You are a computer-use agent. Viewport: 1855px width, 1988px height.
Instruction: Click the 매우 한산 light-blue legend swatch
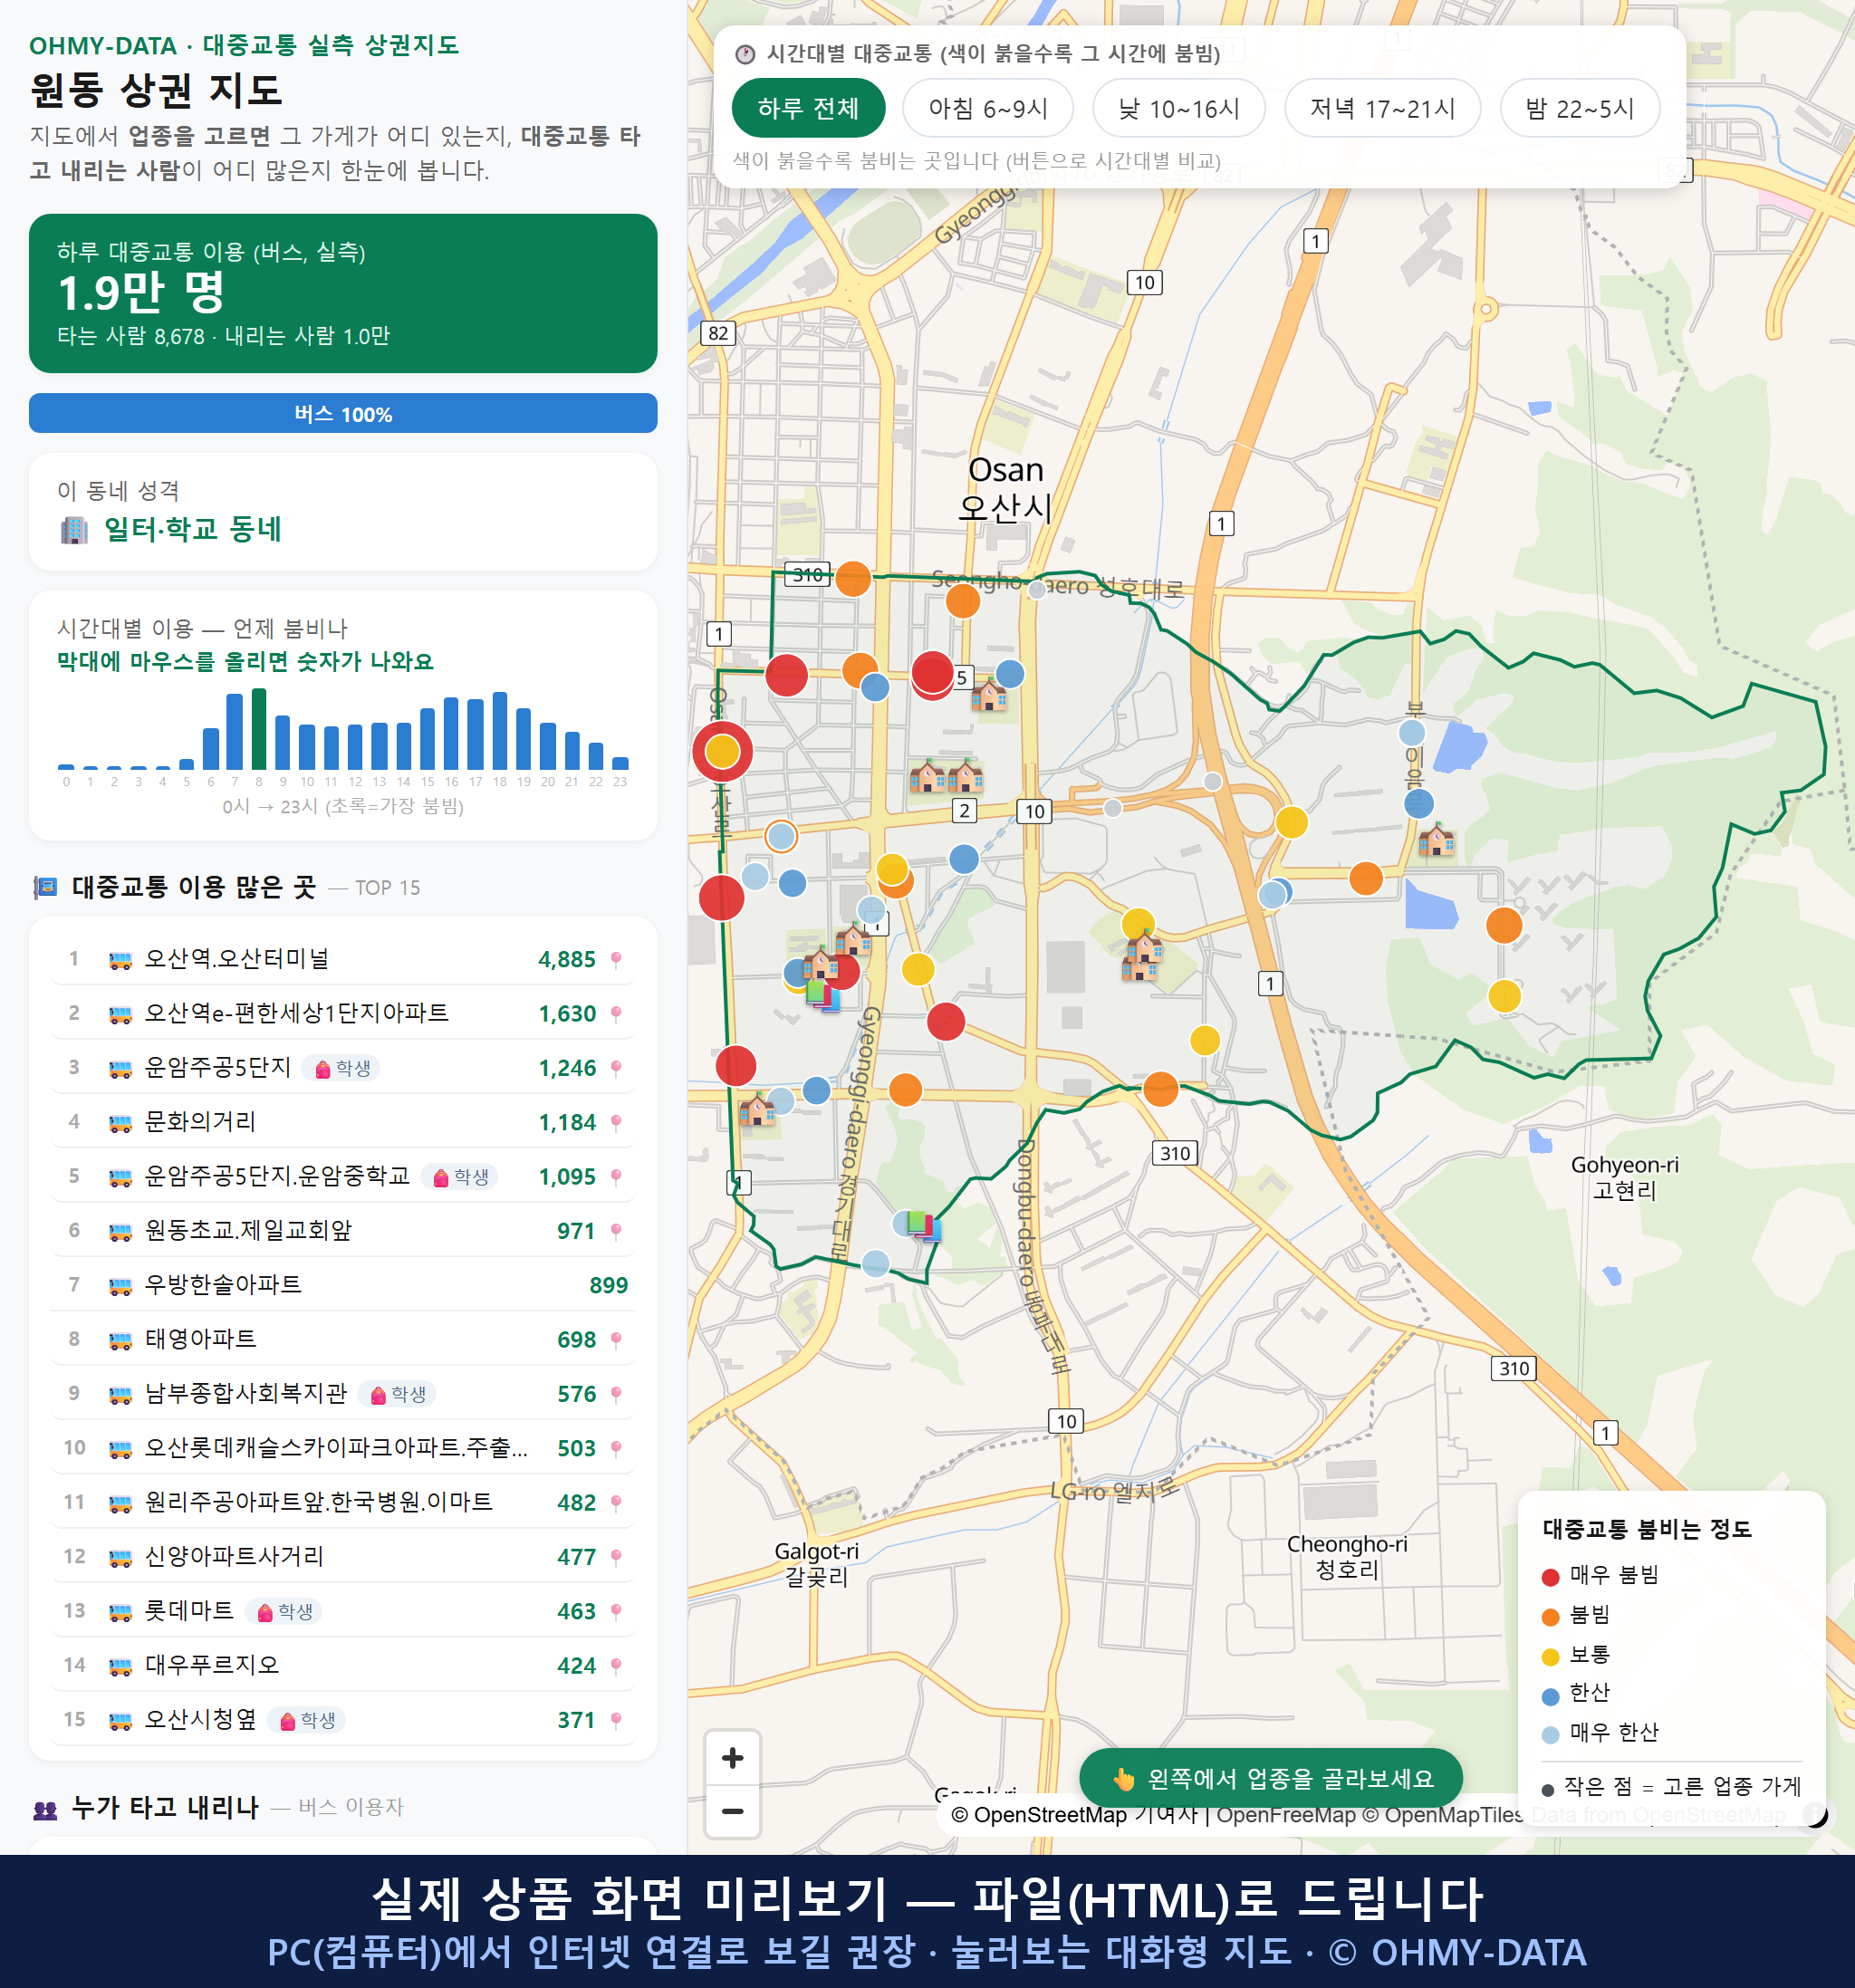click(x=1550, y=1735)
